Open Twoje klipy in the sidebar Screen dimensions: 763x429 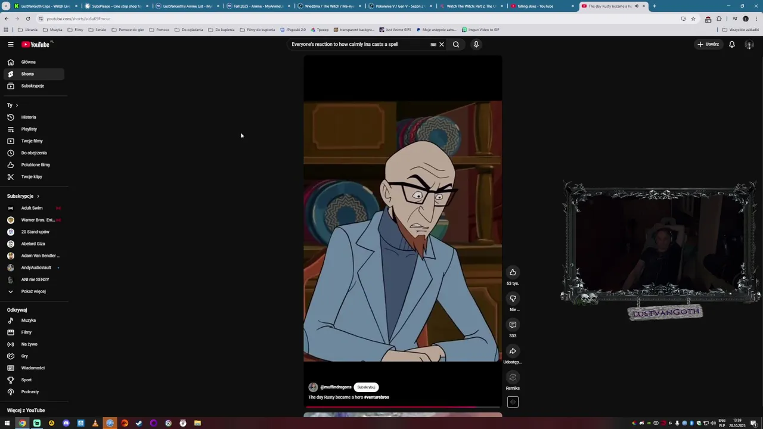click(33, 177)
